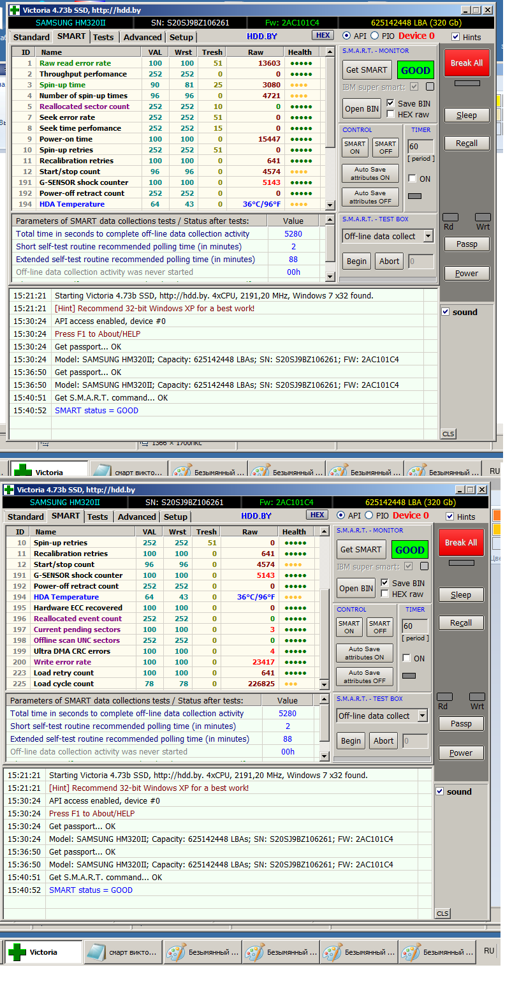Click the SMART ON control button in the upper window

pos(355,148)
